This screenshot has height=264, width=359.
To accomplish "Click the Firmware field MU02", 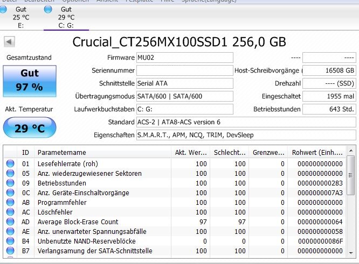I will click(185, 58).
